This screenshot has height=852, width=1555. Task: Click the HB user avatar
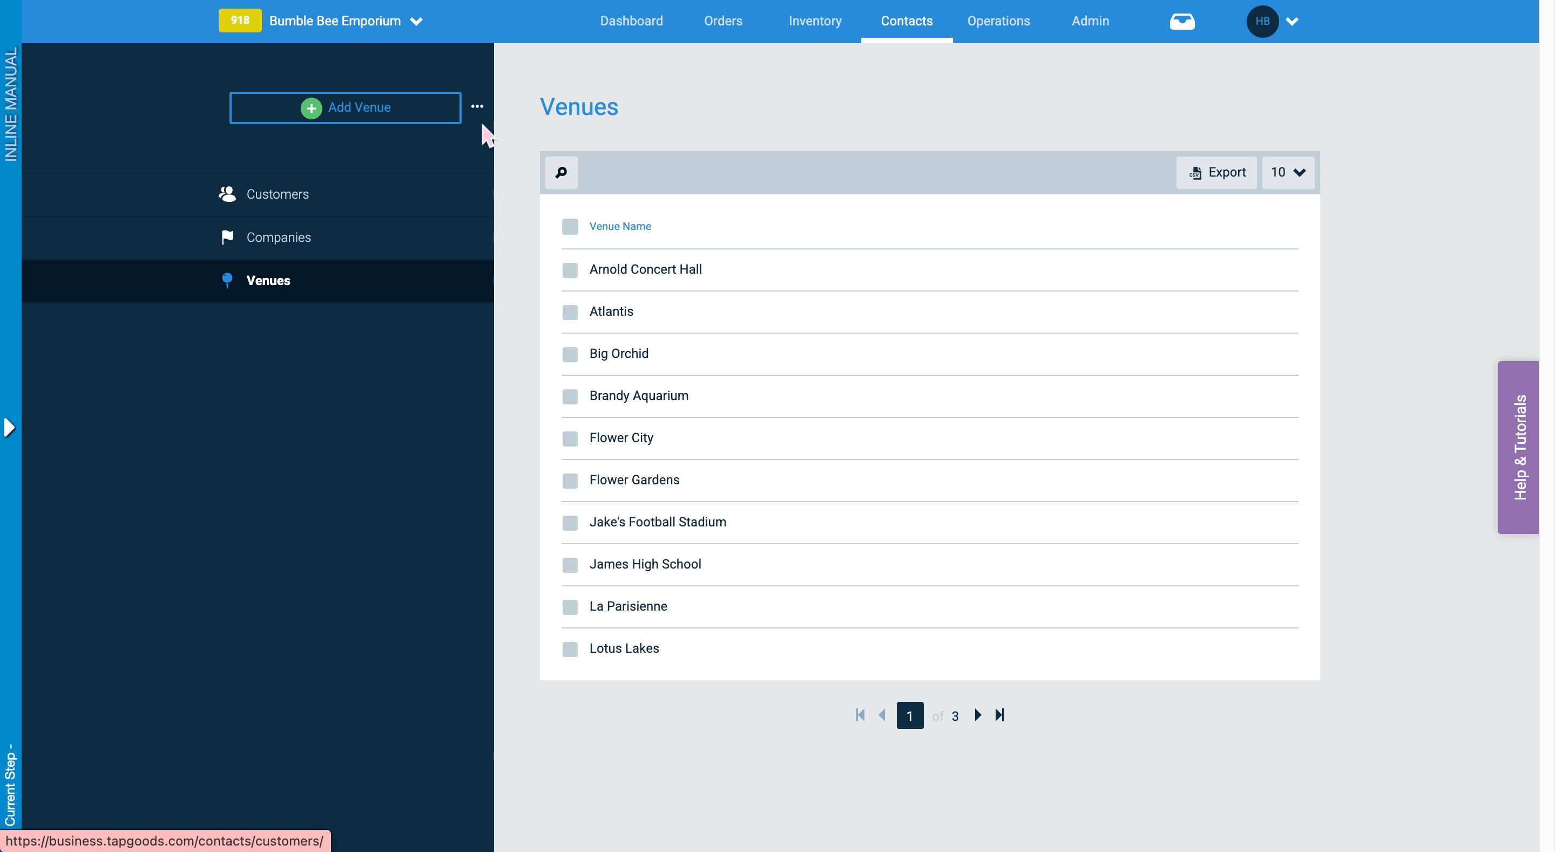[1262, 21]
